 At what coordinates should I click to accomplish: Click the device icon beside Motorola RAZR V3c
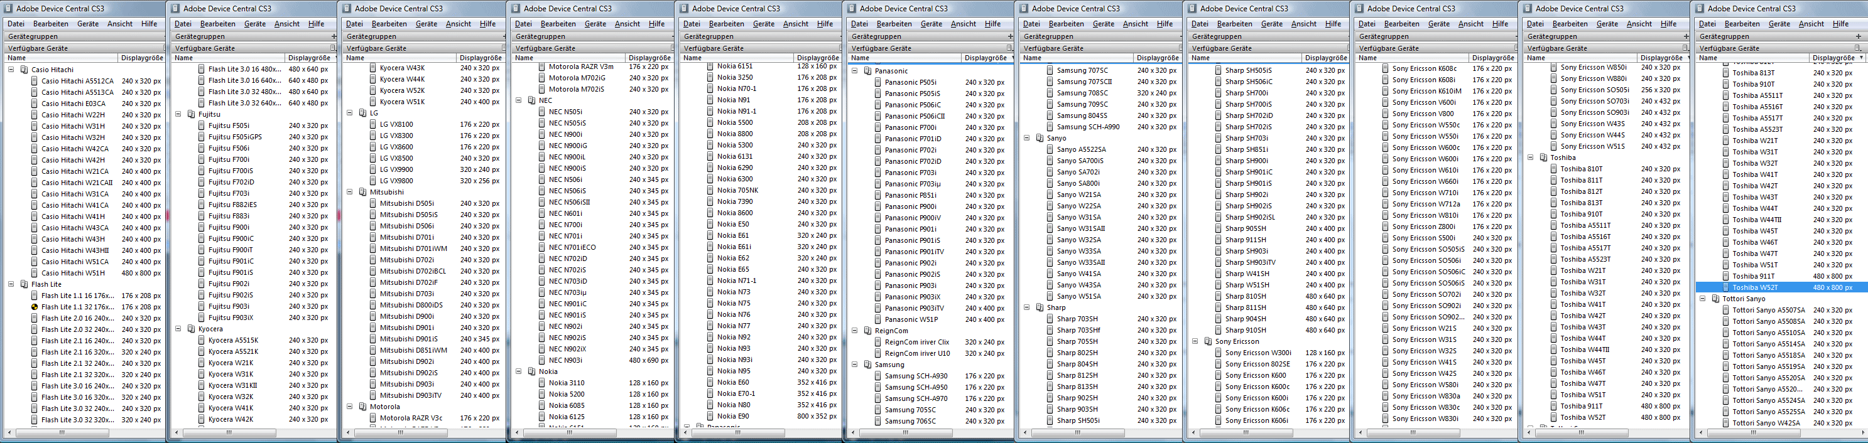tap(372, 419)
